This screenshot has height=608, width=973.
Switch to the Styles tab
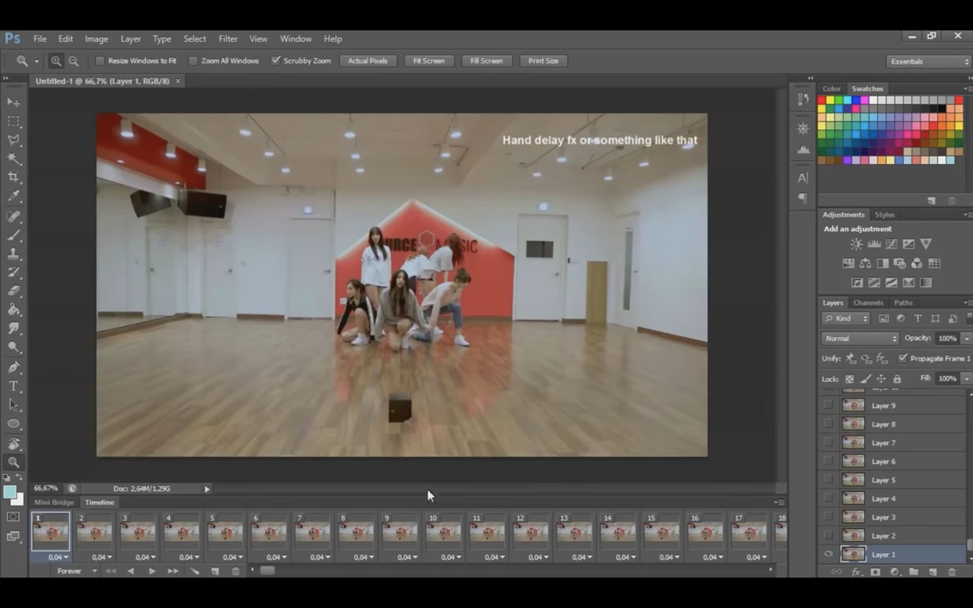884,215
